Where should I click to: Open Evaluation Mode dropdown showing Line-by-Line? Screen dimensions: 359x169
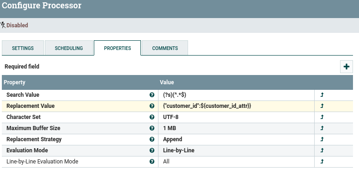coord(236,150)
